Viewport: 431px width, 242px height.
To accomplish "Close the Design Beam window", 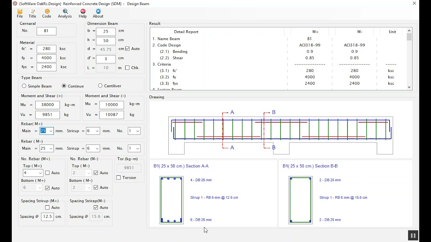I will [x=415, y=3].
